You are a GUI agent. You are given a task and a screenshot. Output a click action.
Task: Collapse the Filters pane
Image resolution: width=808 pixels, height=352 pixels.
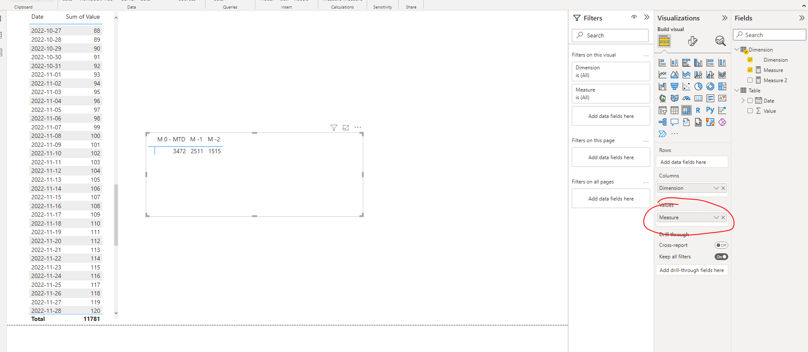(x=646, y=17)
